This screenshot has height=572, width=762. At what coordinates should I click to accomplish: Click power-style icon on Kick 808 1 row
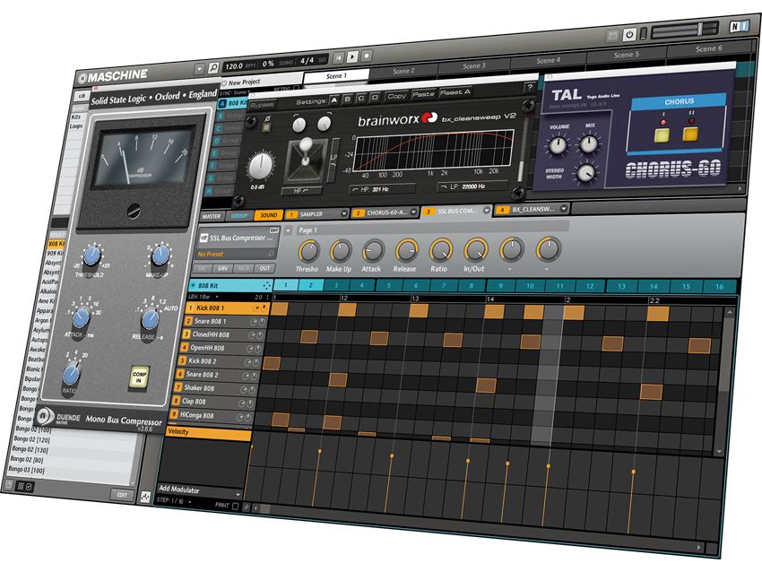tap(264, 308)
